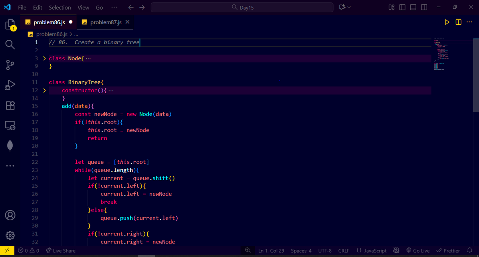The width and height of the screenshot is (479, 257).
Task: Change Spaces: 4 indentation
Action: pos(301,251)
